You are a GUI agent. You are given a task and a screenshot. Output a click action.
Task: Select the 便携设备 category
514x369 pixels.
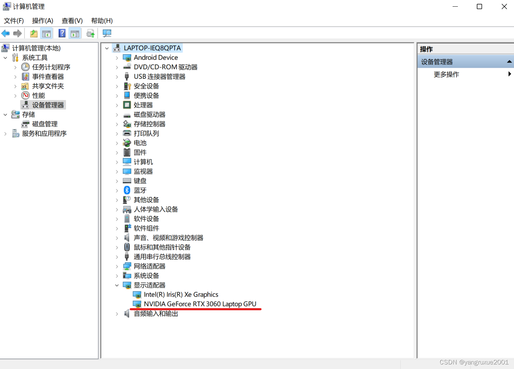coord(146,95)
